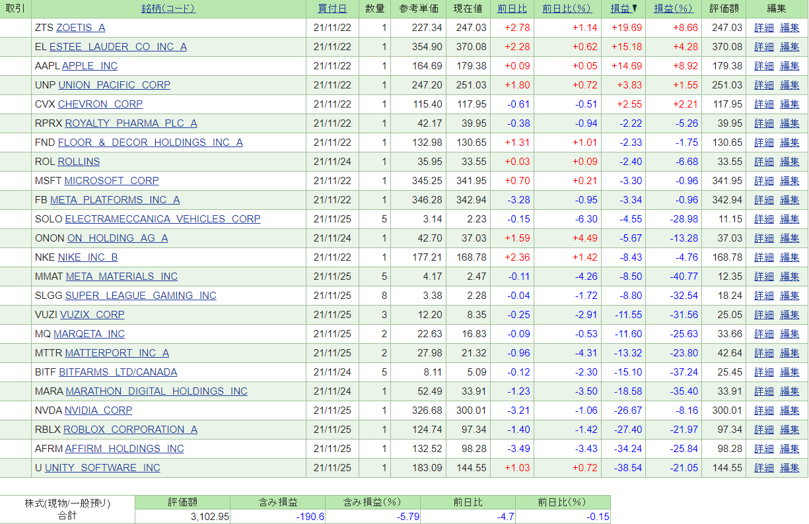Screen dimensions: 809x524
Task: View 詳細 for the MARA row
Action: click(764, 391)
